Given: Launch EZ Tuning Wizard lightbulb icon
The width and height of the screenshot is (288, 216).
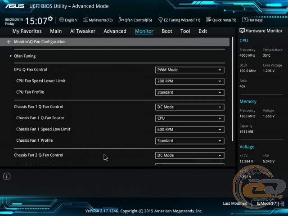Looking at the screenshot, I should tap(160, 20).
